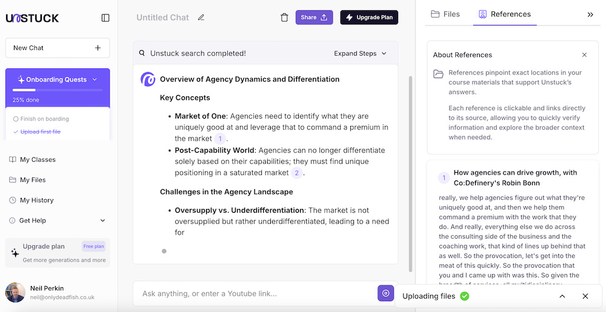The width and height of the screenshot is (606, 312).
Task: Click the chat area vertical scrollbar
Action: 410,174
